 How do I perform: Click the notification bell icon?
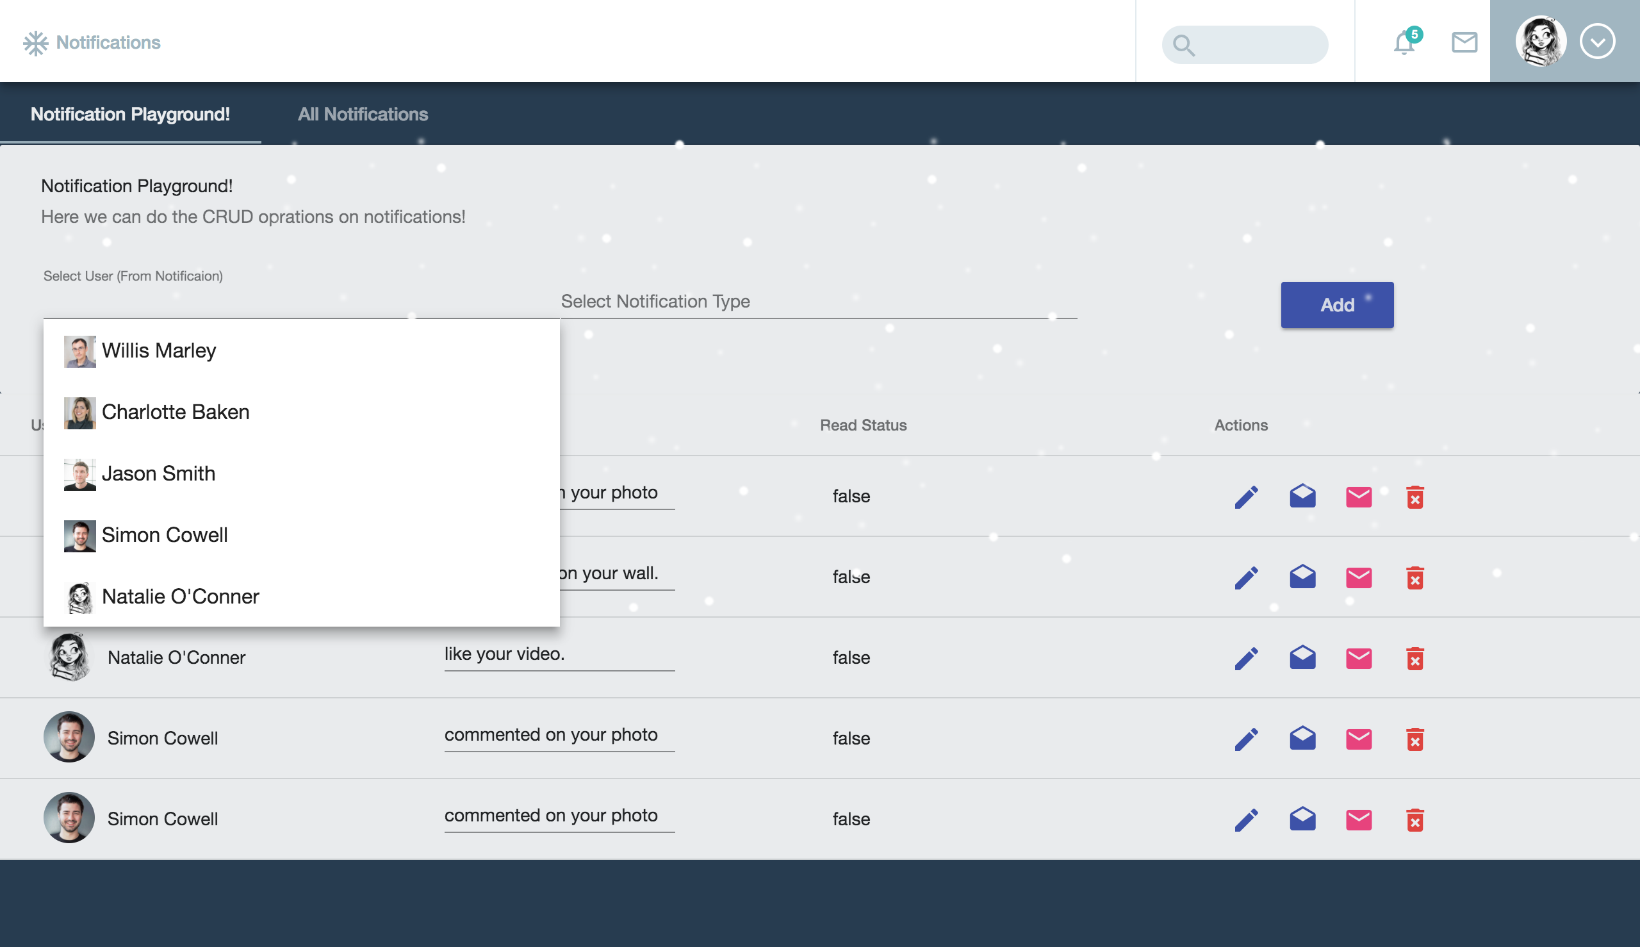coord(1405,43)
